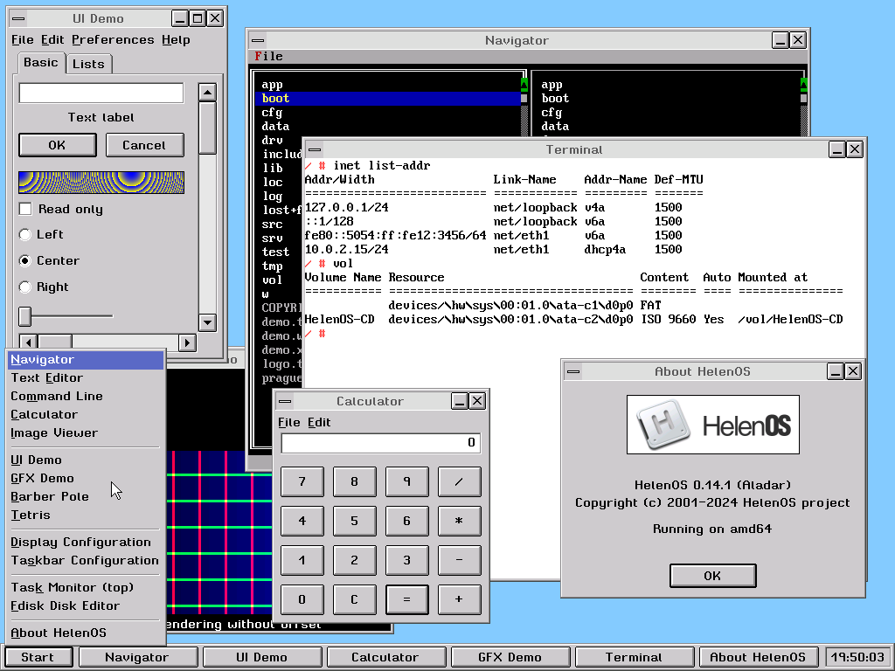Viewport: 895px width, 671px height.
Task: Switch to the Lists tab in UI Demo
Action: pos(88,63)
